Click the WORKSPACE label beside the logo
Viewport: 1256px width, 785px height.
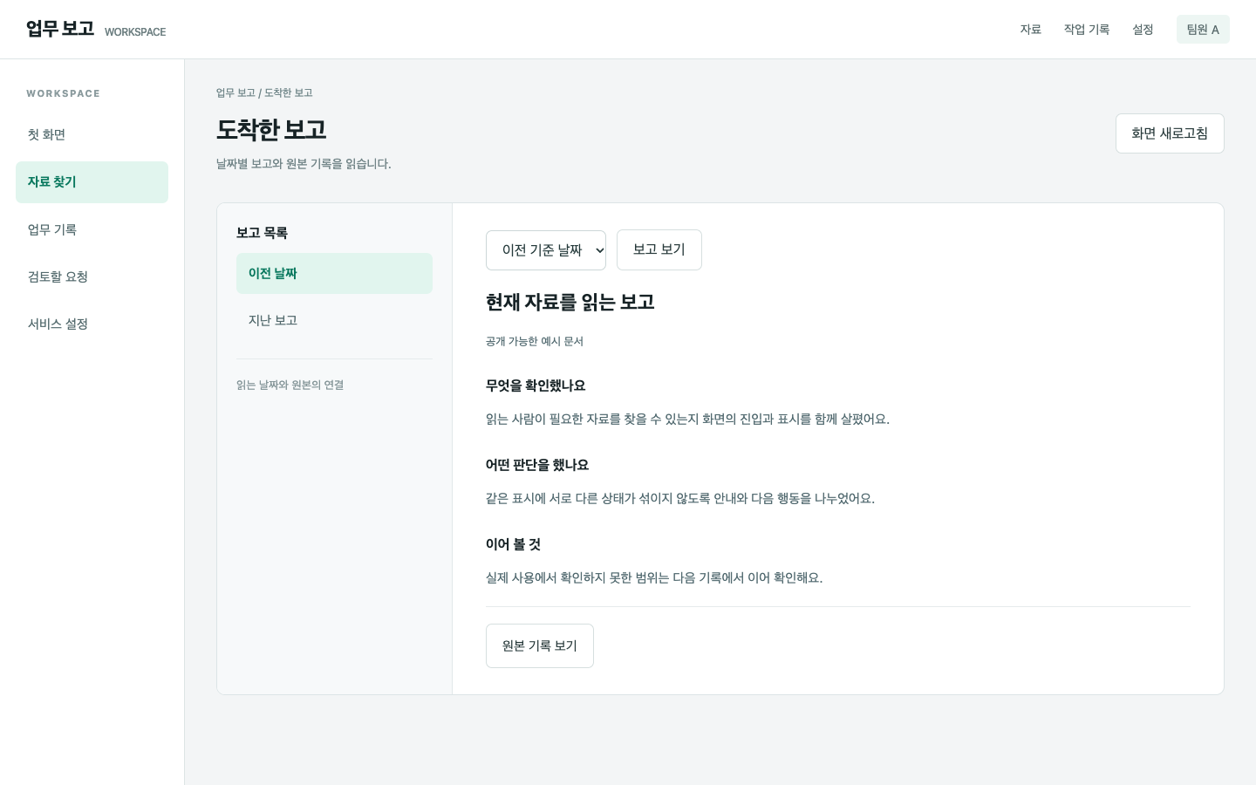135,32
